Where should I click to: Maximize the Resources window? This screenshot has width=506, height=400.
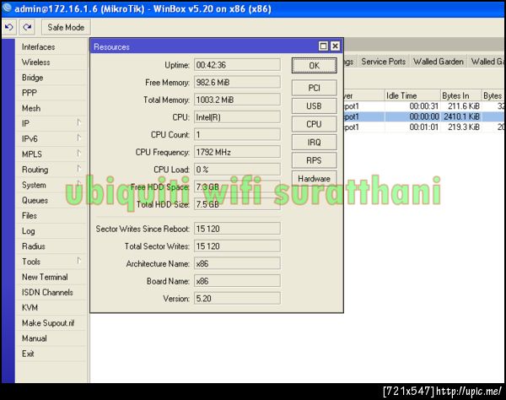point(323,46)
